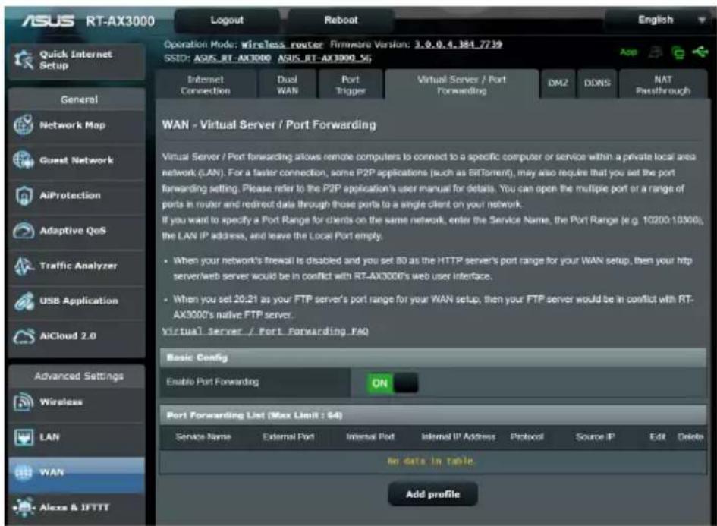Click the printer status icon in header
The width and height of the screenshot is (717, 526).
click(656, 52)
